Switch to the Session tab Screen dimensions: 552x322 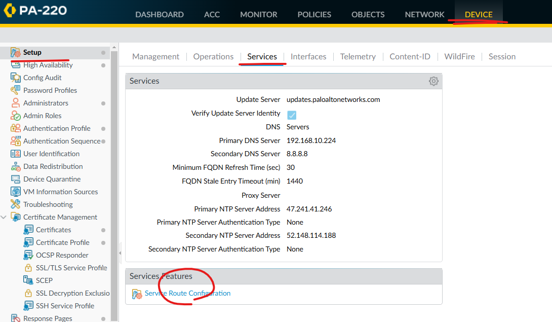(x=502, y=56)
